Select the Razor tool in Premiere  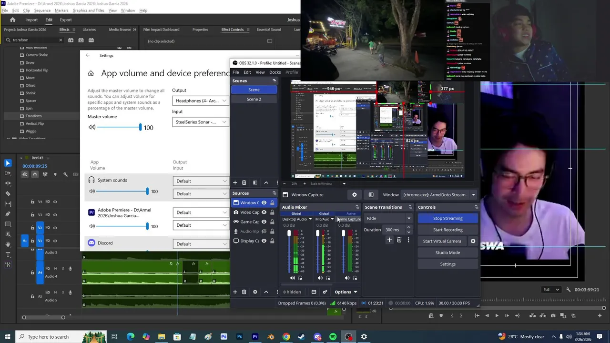click(x=8, y=193)
